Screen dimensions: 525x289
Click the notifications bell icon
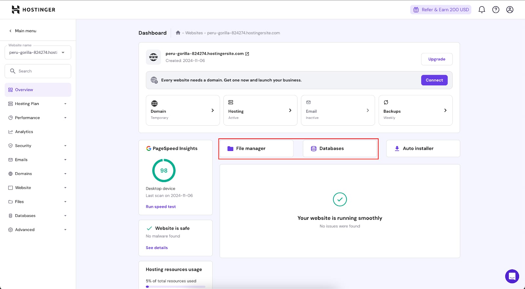point(481,10)
